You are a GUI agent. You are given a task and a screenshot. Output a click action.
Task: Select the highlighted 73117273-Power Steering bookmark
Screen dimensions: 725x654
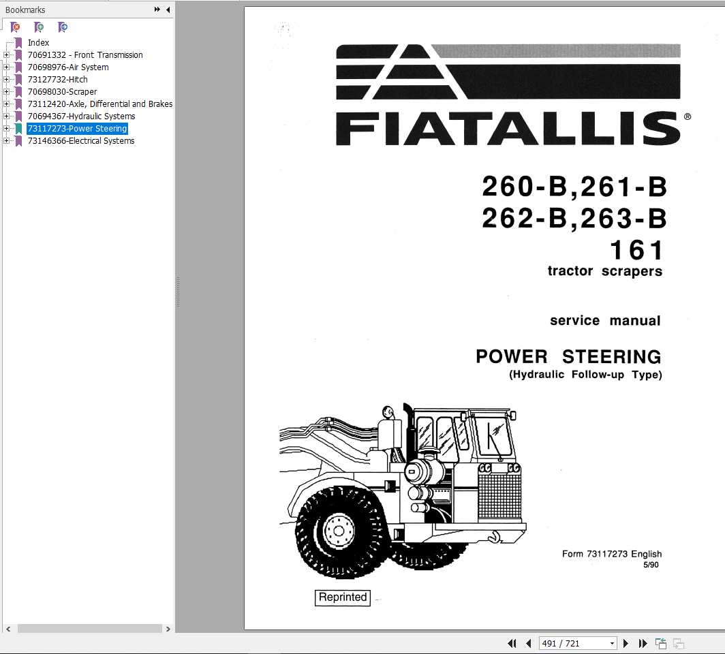(x=77, y=129)
